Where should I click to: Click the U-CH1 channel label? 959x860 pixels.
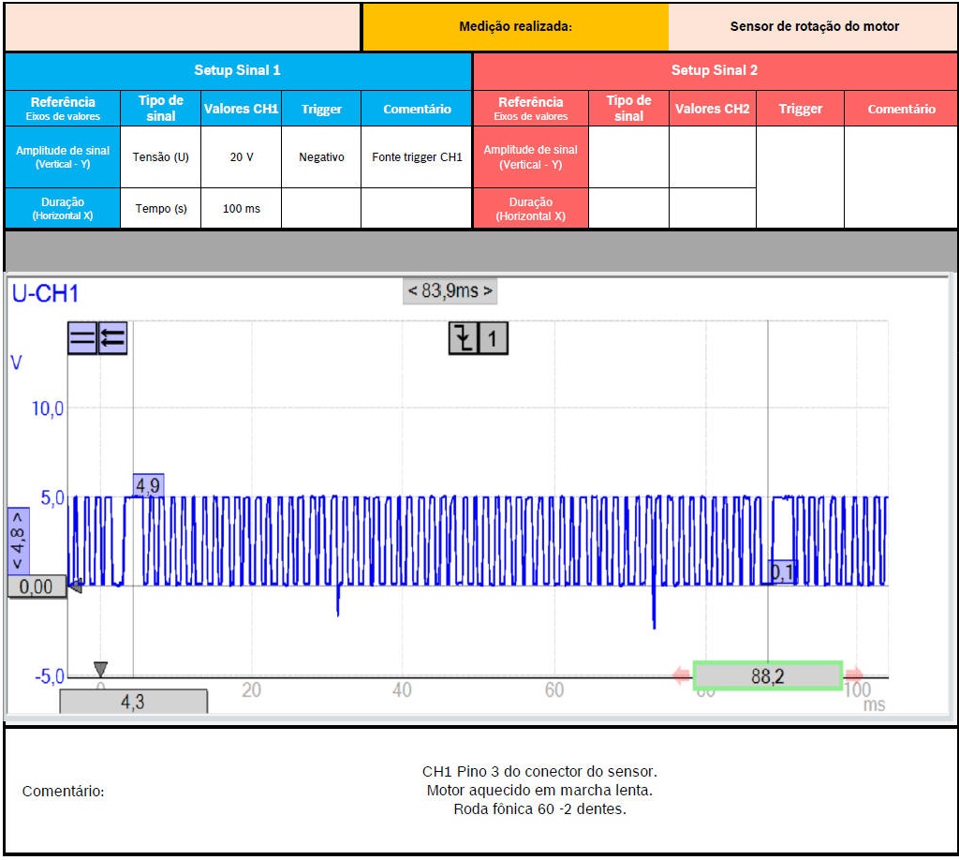click(45, 294)
